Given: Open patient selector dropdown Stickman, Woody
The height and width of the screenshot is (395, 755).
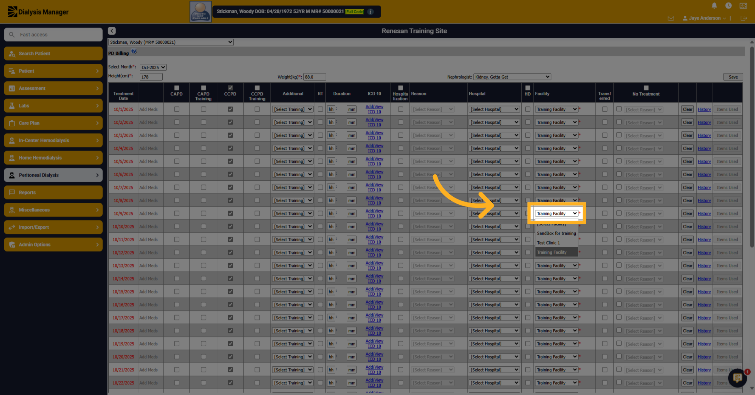Looking at the screenshot, I should click(171, 42).
